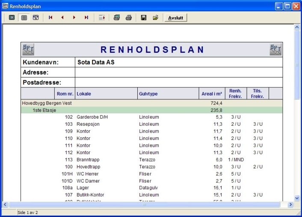Click the right SPT logo in report header
The image size is (302, 217).
pos(275,50)
